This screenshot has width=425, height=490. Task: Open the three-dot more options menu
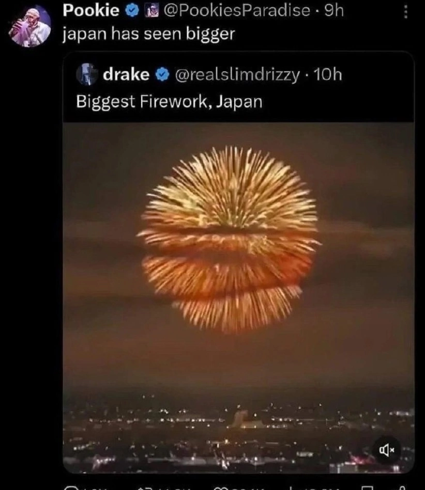click(405, 12)
